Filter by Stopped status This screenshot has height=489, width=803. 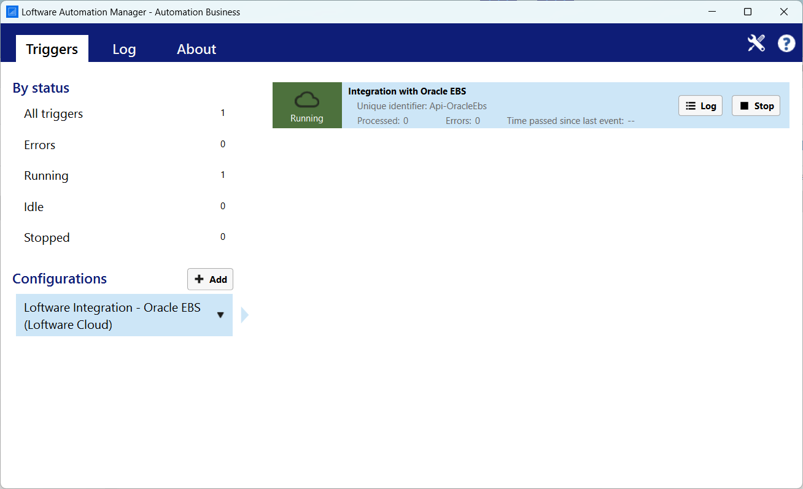pyautogui.click(x=124, y=237)
